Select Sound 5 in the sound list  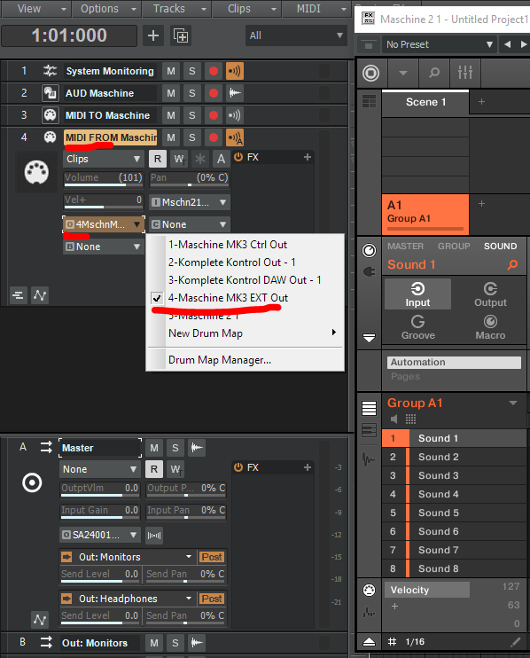click(x=454, y=513)
